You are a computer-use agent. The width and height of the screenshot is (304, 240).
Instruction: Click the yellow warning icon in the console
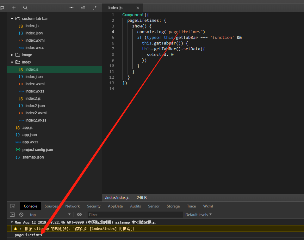(x=16, y=229)
